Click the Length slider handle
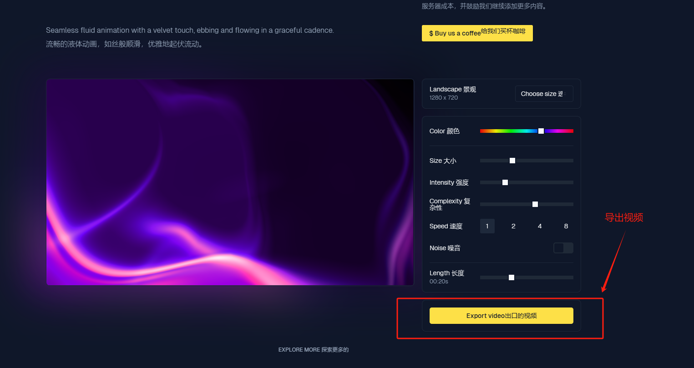The width and height of the screenshot is (694, 368). tap(512, 277)
